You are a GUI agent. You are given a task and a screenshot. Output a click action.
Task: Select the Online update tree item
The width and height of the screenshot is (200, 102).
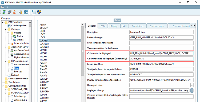tap(20, 36)
